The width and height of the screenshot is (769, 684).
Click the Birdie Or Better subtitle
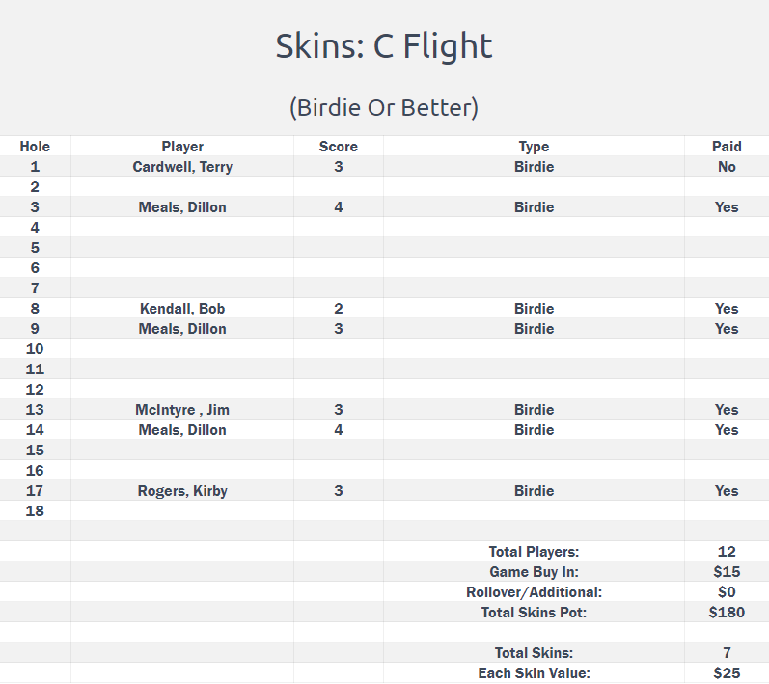click(x=384, y=108)
